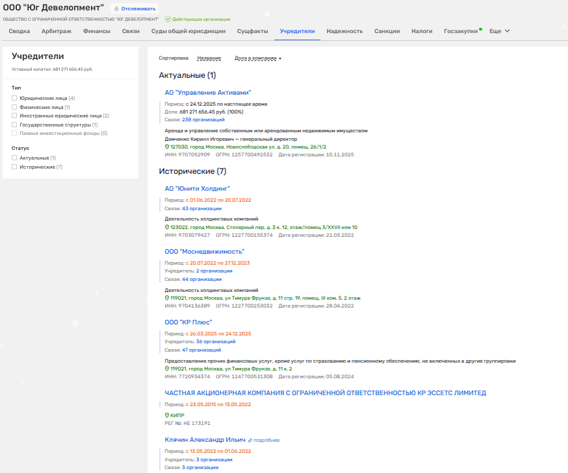Click chain link icon beside подробнее
The height and width of the screenshot is (473, 568).
pos(250,440)
